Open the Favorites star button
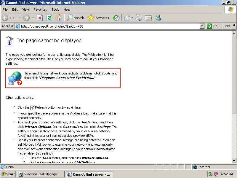237x178 pixels. pos(98,18)
